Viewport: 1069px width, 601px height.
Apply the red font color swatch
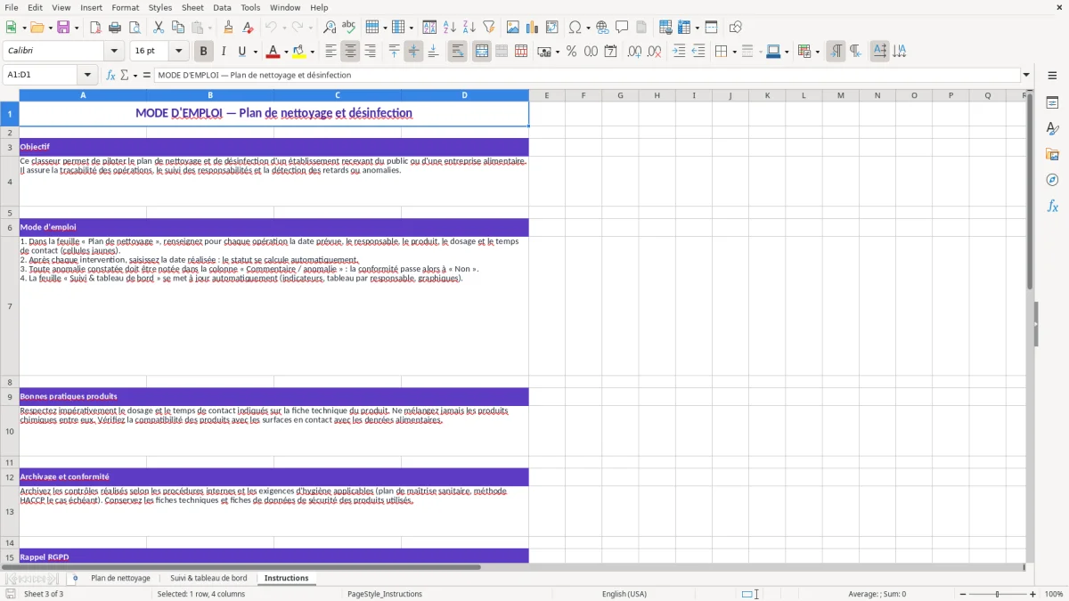click(x=273, y=52)
